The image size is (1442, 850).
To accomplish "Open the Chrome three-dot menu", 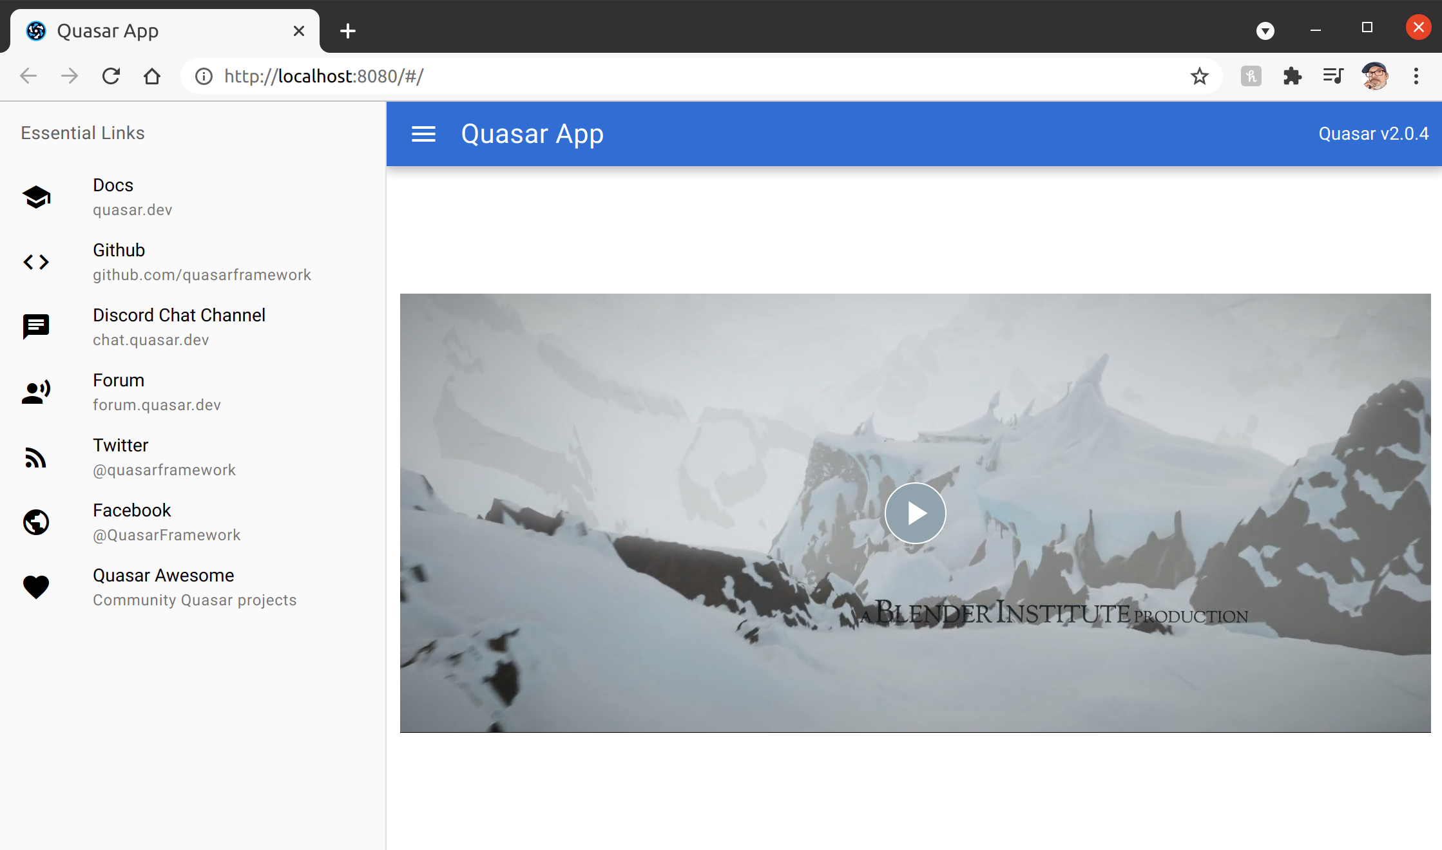I will point(1416,76).
